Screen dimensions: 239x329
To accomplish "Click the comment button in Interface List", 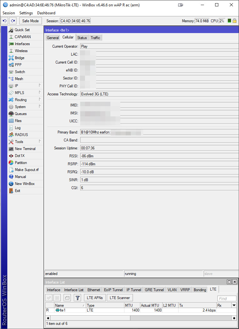I will (67, 298).
